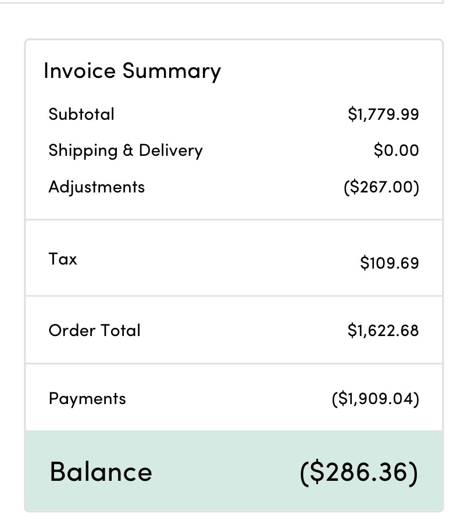Select the Tax label
Viewport: 464px width, 525px height.
click(63, 259)
